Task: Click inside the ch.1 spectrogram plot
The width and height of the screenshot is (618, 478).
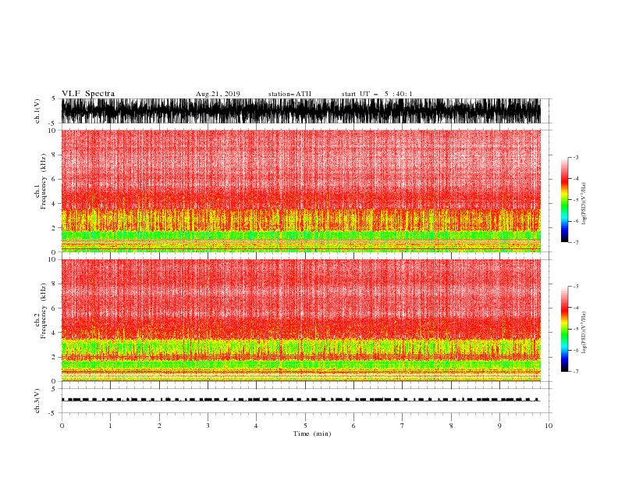Action: pos(301,191)
